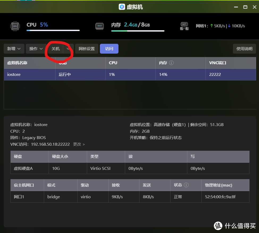Click the RAM memory icon
This screenshot has height=233, width=259.
[99, 26]
